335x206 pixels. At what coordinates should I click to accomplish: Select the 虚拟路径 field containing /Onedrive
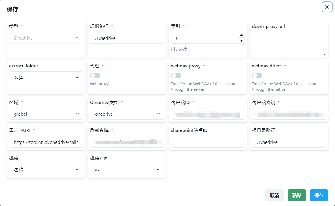127,38
